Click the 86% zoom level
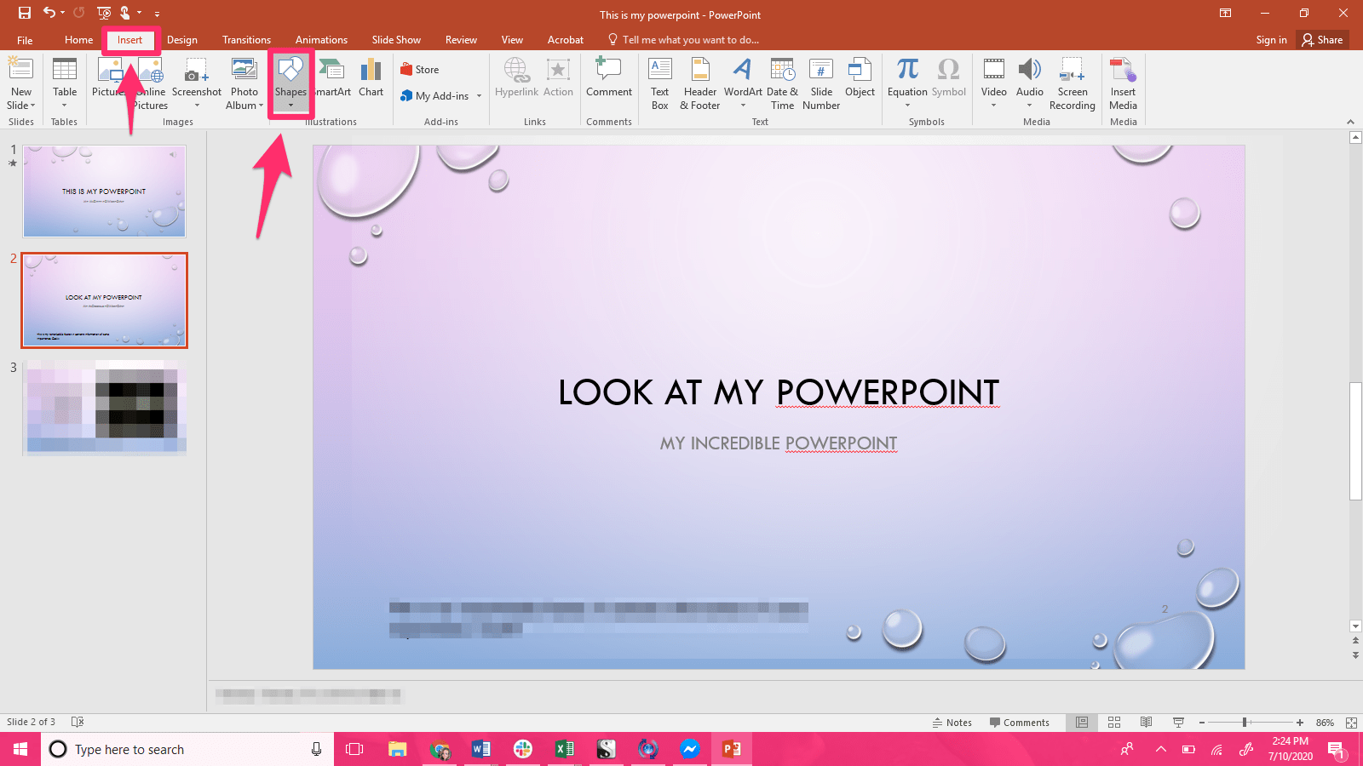The height and width of the screenshot is (766, 1363). click(1325, 723)
